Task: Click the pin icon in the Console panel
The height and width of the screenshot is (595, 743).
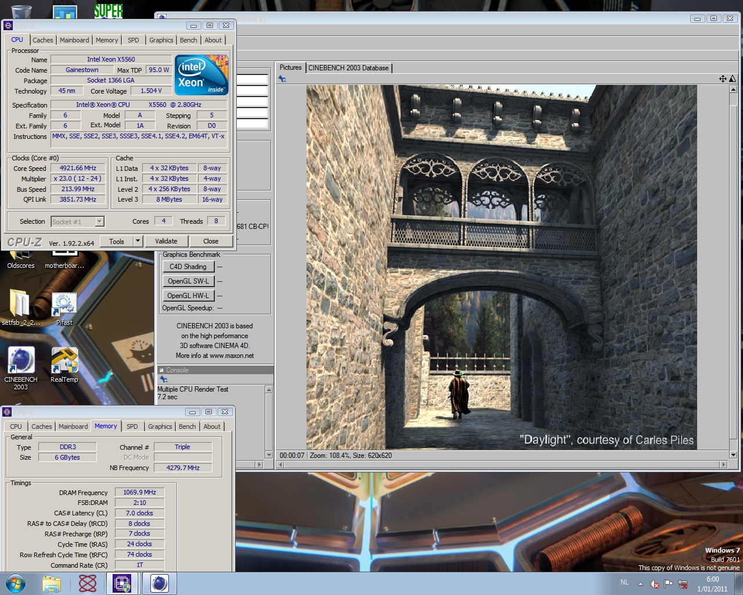Action: pos(164,379)
